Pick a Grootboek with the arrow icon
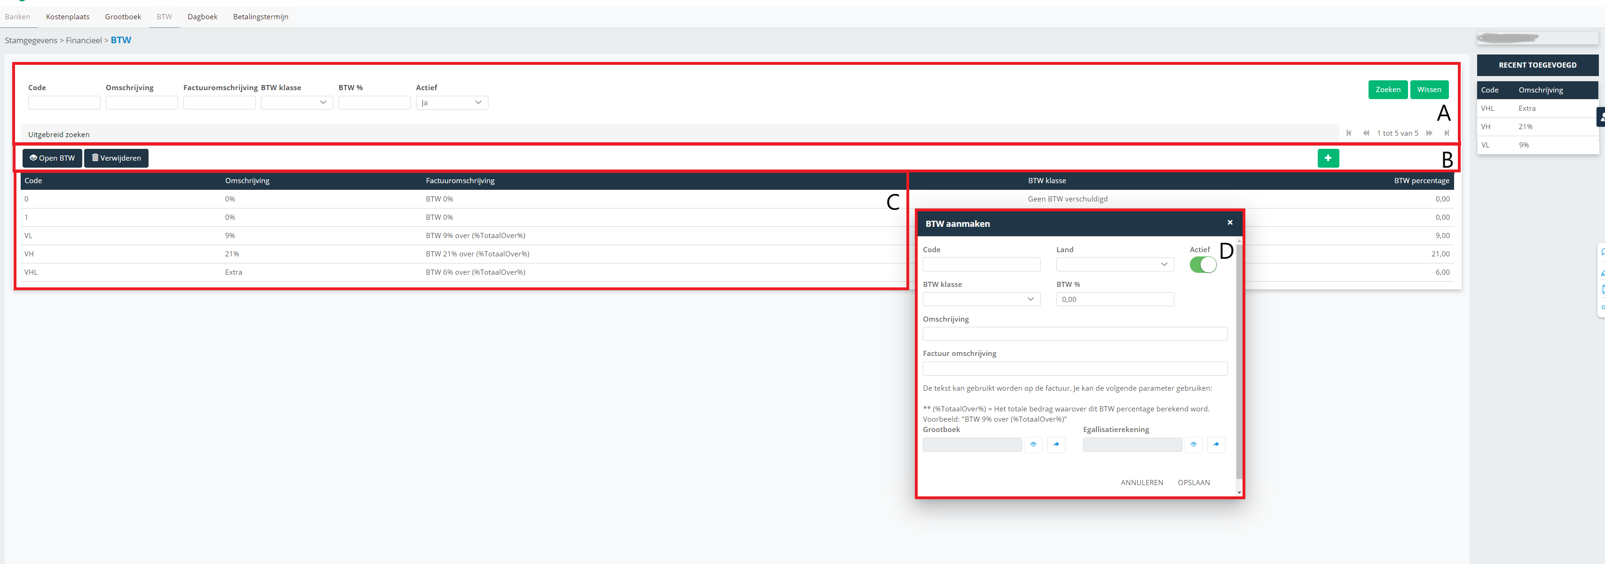Viewport: 1605px width, 564px height. click(1056, 444)
